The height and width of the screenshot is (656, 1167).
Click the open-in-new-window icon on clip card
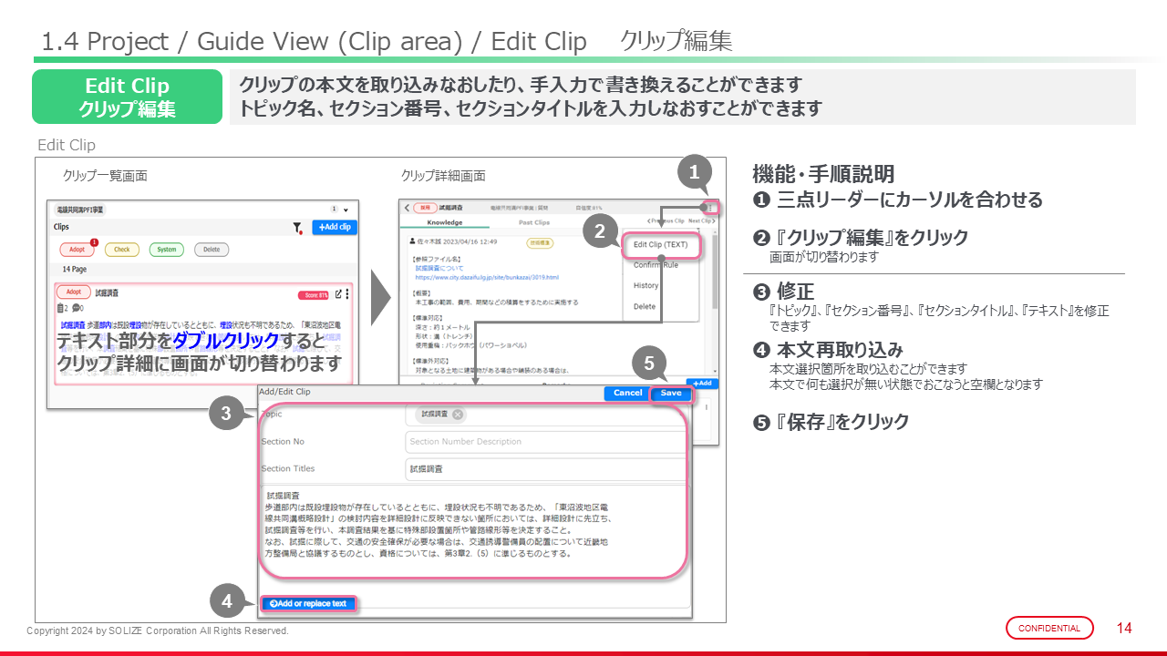point(338,294)
